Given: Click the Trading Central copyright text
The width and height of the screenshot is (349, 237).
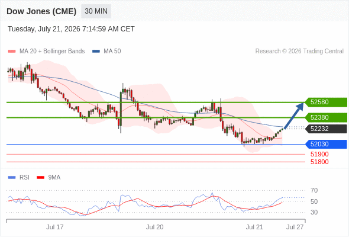Looking at the screenshot, I should pyautogui.click(x=299, y=52).
